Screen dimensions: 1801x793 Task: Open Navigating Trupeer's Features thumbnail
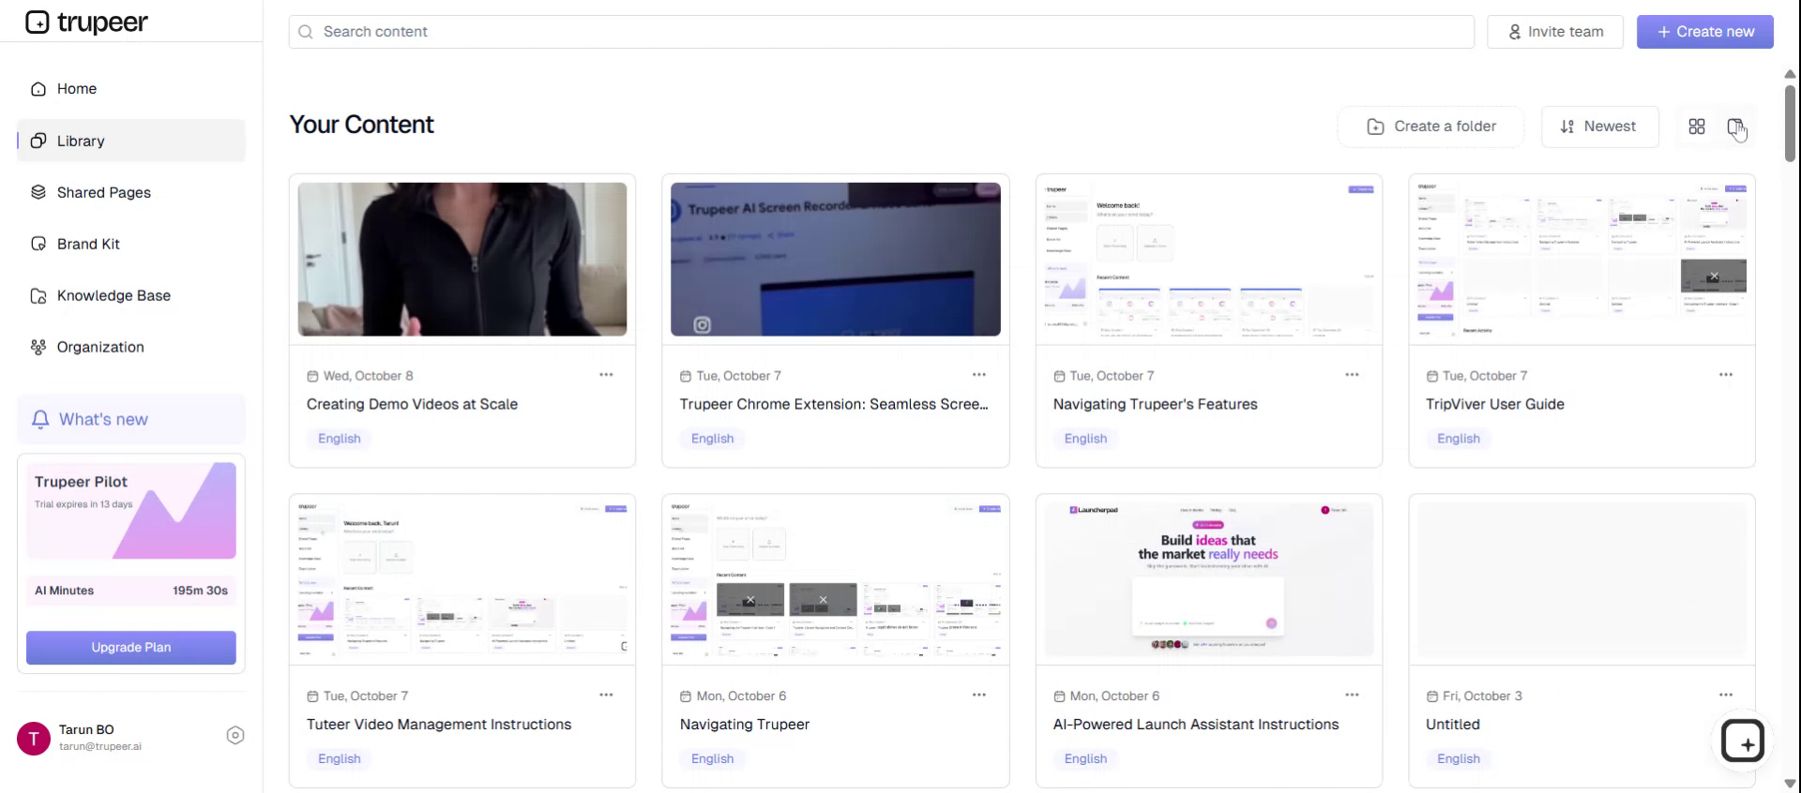pos(1209,260)
